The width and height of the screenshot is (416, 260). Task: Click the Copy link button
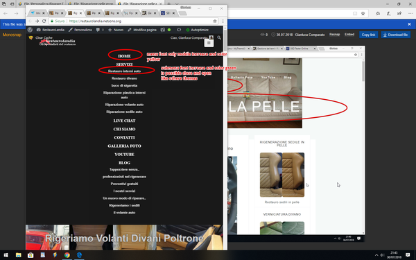pyautogui.click(x=368, y=35)
